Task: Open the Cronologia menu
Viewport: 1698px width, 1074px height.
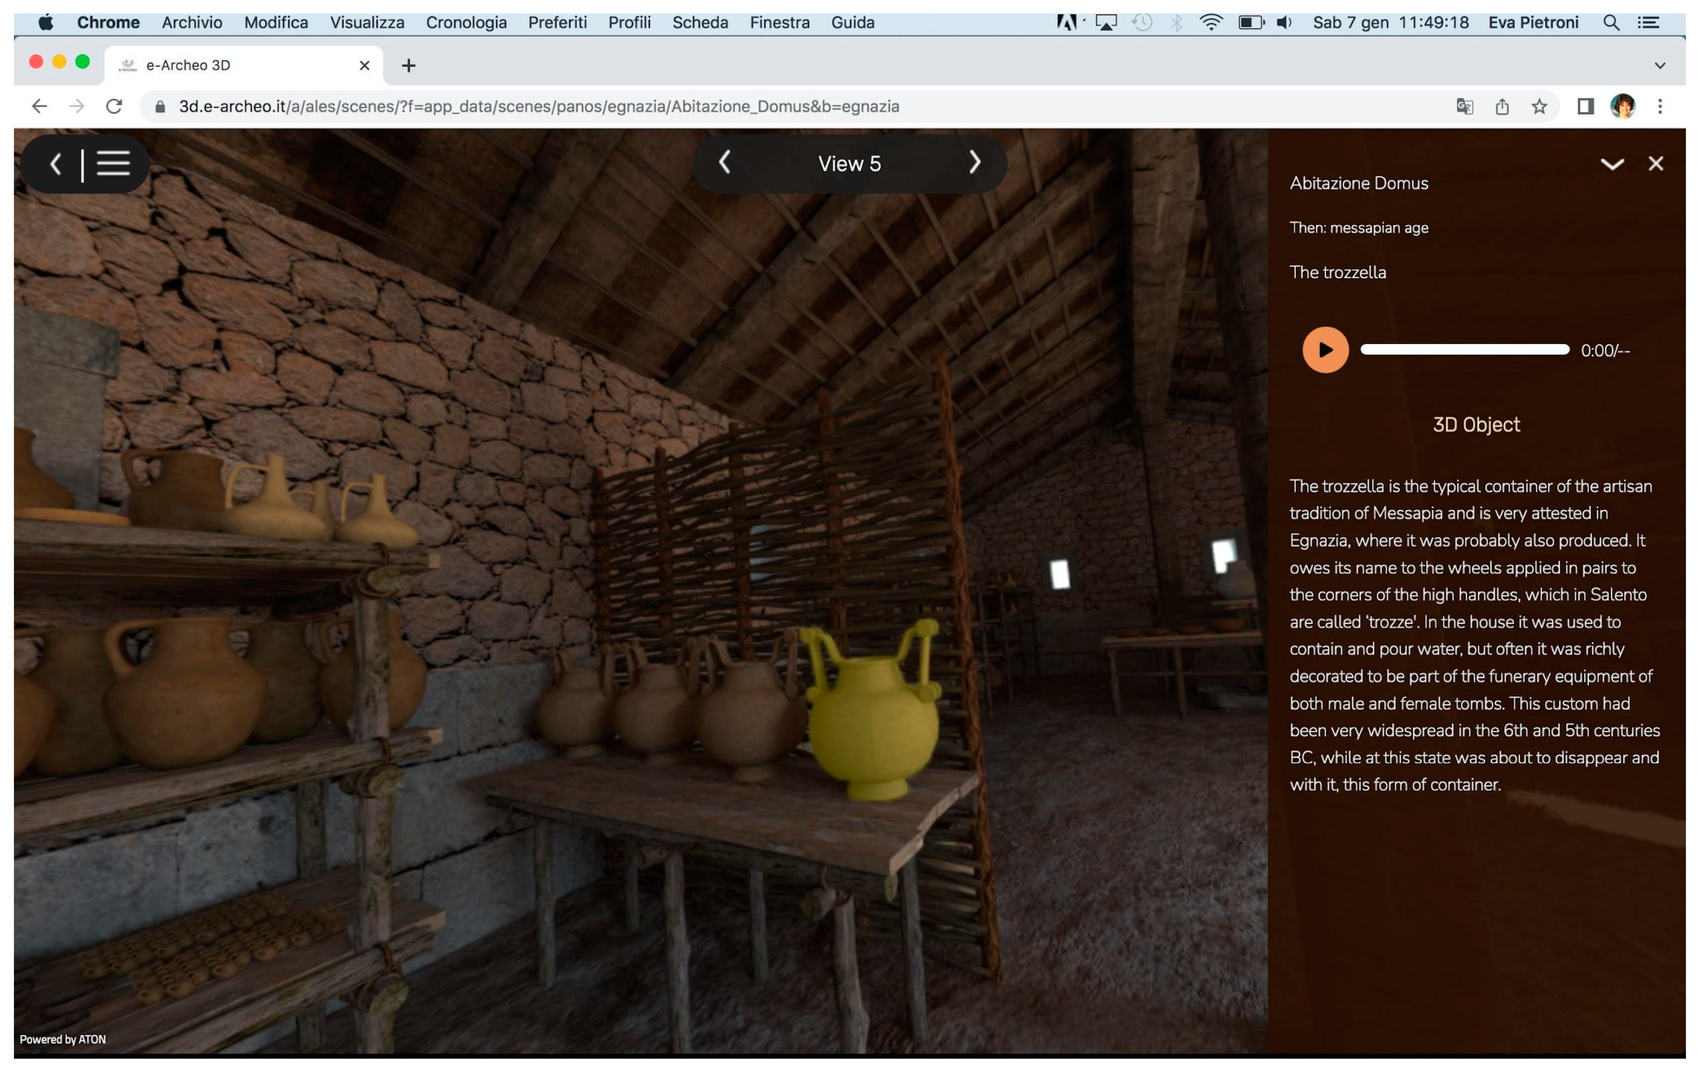Action: (x=466, y=22)
